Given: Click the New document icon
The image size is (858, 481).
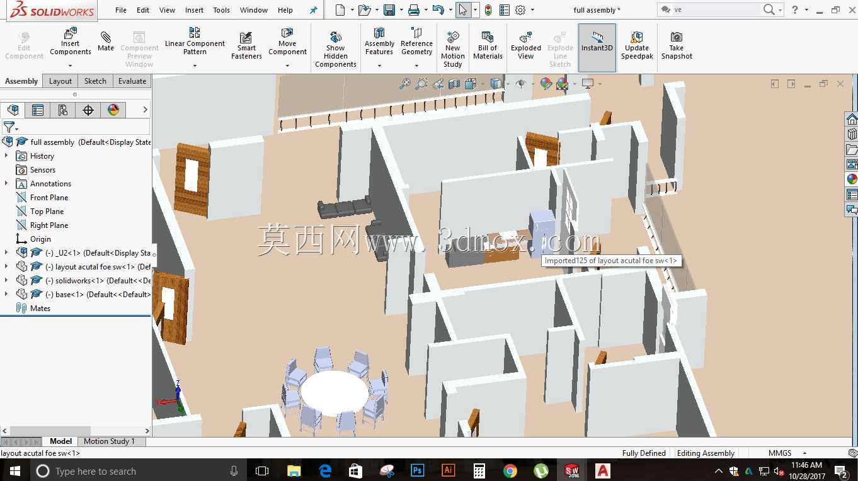Looking at the screenshot, I should 340,10.
